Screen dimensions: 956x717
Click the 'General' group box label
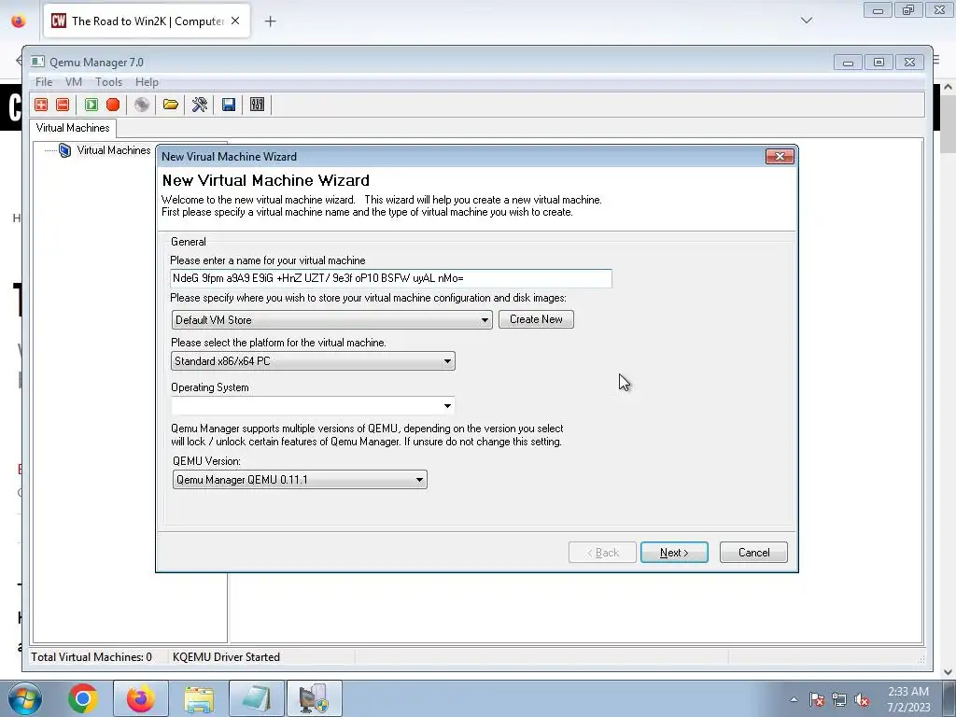coord(189,242)
